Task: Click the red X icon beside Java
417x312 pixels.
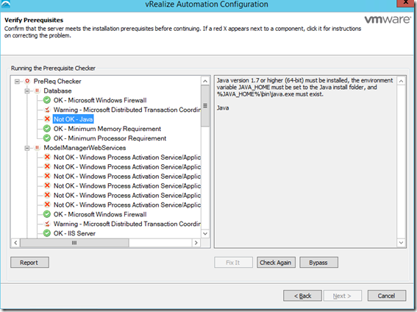Action: click(47, 119)
